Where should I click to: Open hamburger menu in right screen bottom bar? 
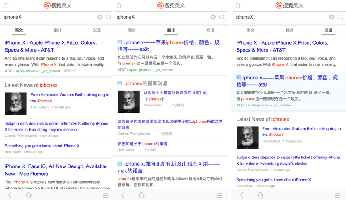click(337, 195)
